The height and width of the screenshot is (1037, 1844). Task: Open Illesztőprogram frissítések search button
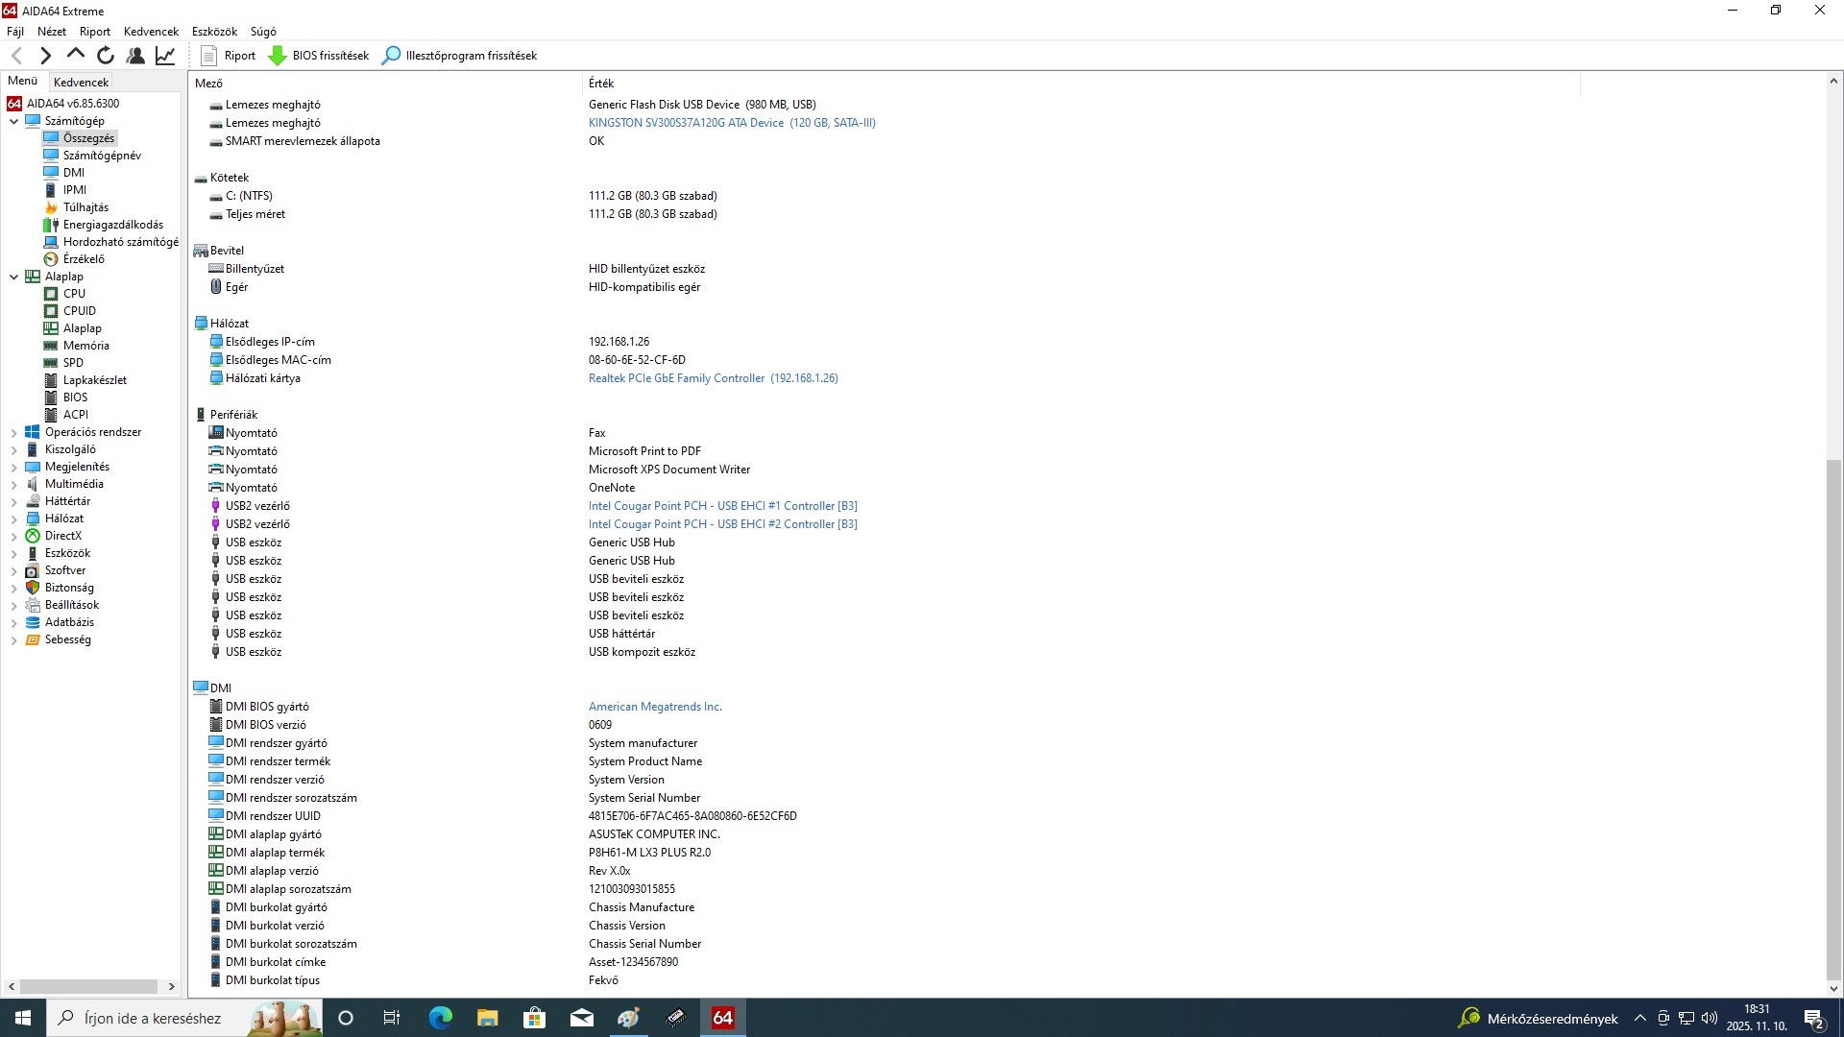point(391,56)
